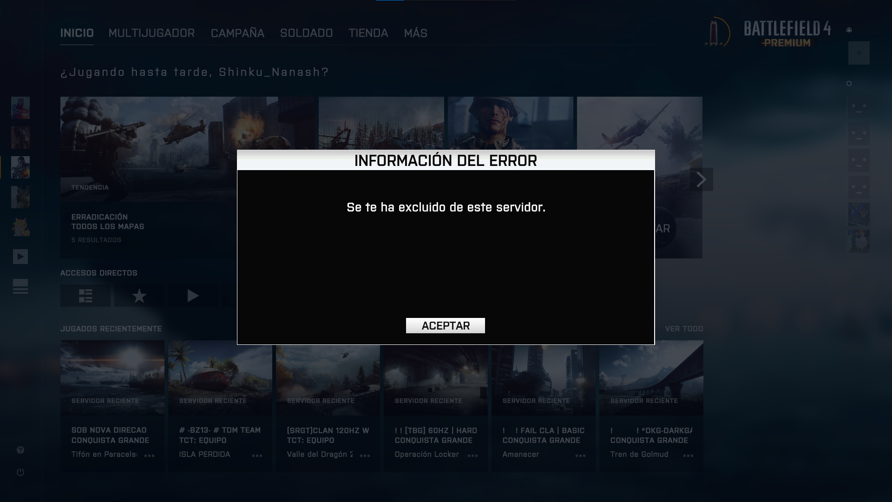Click the ACEPTAR button in error dialog
Screen dimensions: 892x502
[x=445, y=325]
